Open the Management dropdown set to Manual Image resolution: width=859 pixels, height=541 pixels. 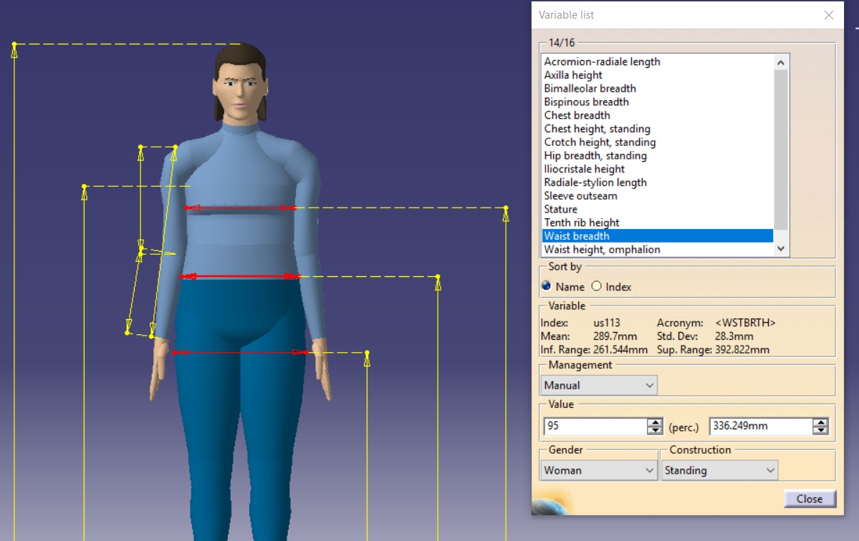(598, 385)
